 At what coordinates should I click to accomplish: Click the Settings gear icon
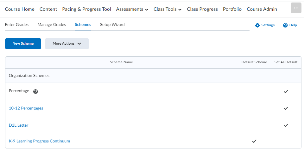point(257,25)
